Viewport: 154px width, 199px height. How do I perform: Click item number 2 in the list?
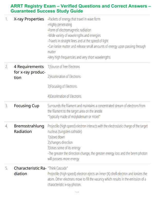[6, 67]
